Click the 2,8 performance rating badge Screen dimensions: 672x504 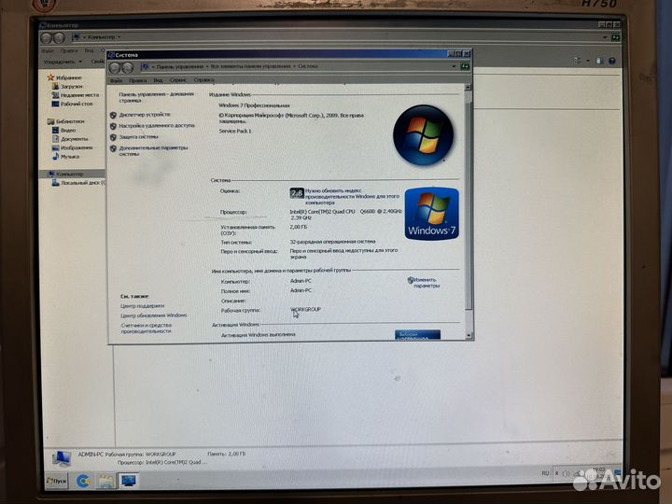297,193
